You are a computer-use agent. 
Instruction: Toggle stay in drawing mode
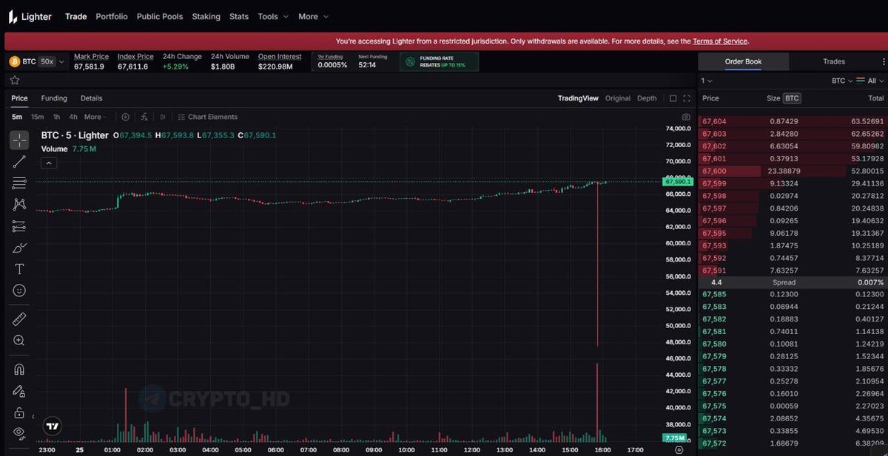point(19,391)
